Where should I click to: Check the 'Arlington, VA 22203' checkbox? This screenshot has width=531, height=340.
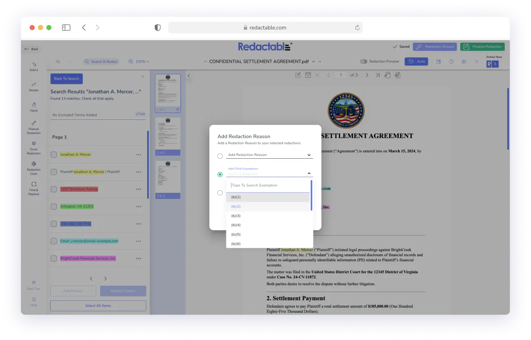54,206
